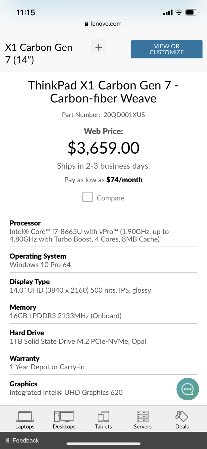Tap the battery status indicator
The height and width of the screenshot is (449, 207).
pyautogui.click(x=192, y=13)
